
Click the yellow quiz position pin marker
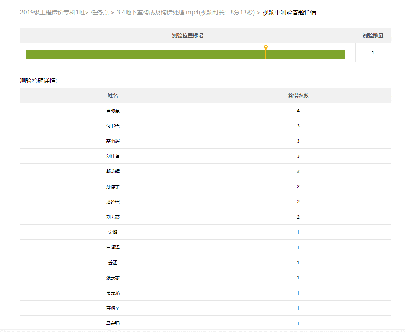(266, 48)
